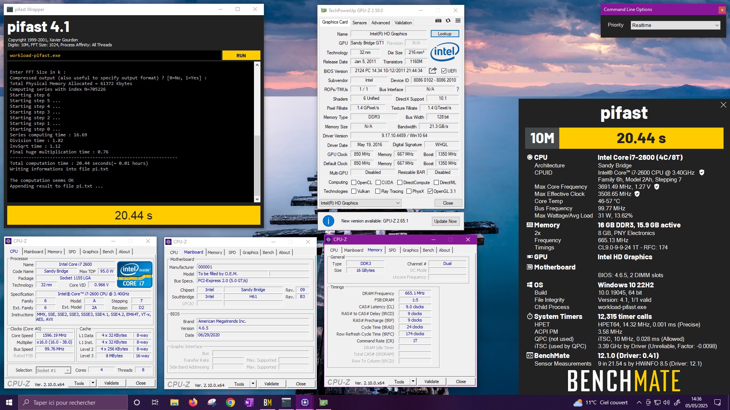Switch to the Sensors tab in GPU-Z
The height and width of the screenshot is (410, 730).
coord(359,23)
